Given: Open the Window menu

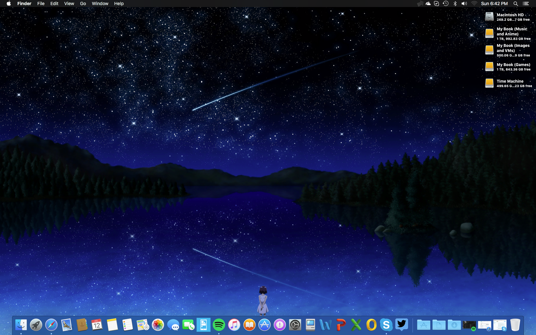Looking at the screenshot, I should [100, 4].
